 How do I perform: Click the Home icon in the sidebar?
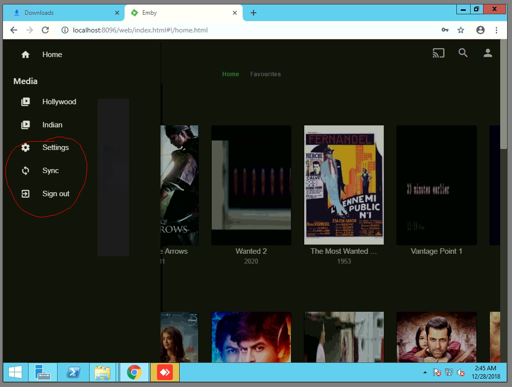tap(26, 55)
